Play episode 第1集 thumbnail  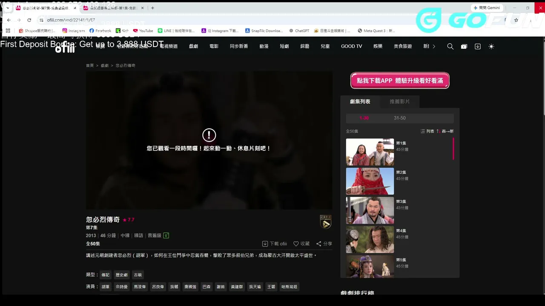click(370, 152)
